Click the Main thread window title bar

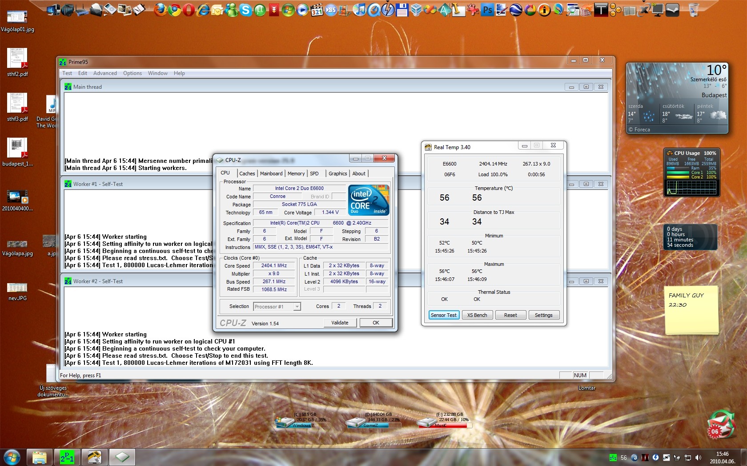336,87
